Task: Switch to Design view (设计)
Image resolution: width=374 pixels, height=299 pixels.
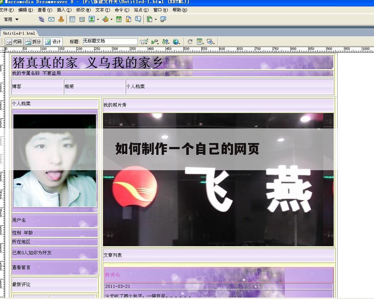Action: (x=53, y=42)
